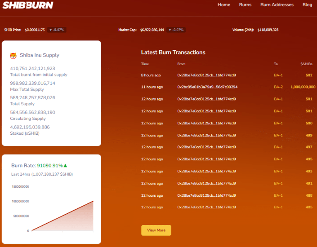Select the 1,000,000,000 SHIB burn amount
Image resolution: width=317 pixels, height=247 pixels.
pos(303,87)
